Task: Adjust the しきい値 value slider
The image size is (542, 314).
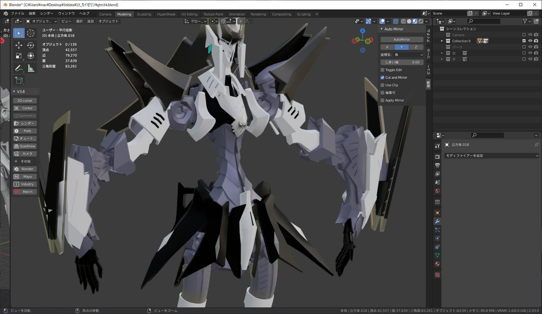Action: (402, 62)
